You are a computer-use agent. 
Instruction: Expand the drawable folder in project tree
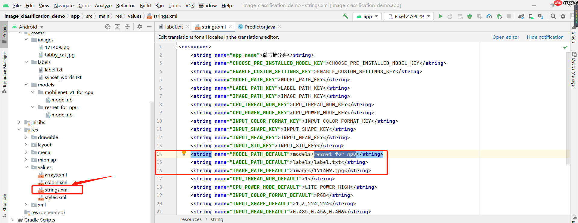(x=26, y=137)
